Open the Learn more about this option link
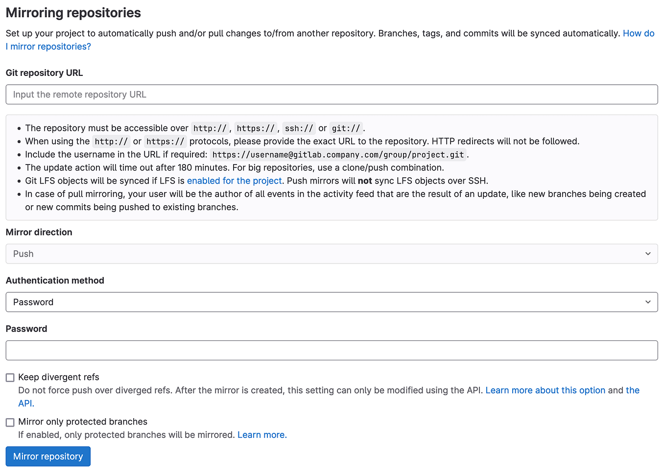665x473 pixels. coord(545,390)
